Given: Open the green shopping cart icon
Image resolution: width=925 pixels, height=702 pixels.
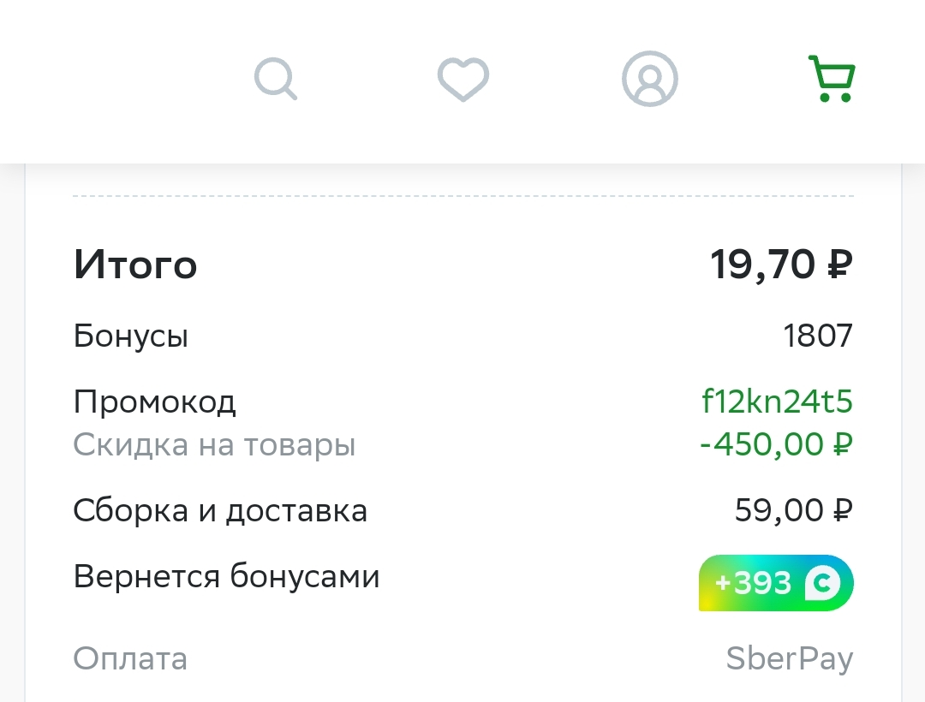Looking at the screenshot, I should (x=832, y=79).
